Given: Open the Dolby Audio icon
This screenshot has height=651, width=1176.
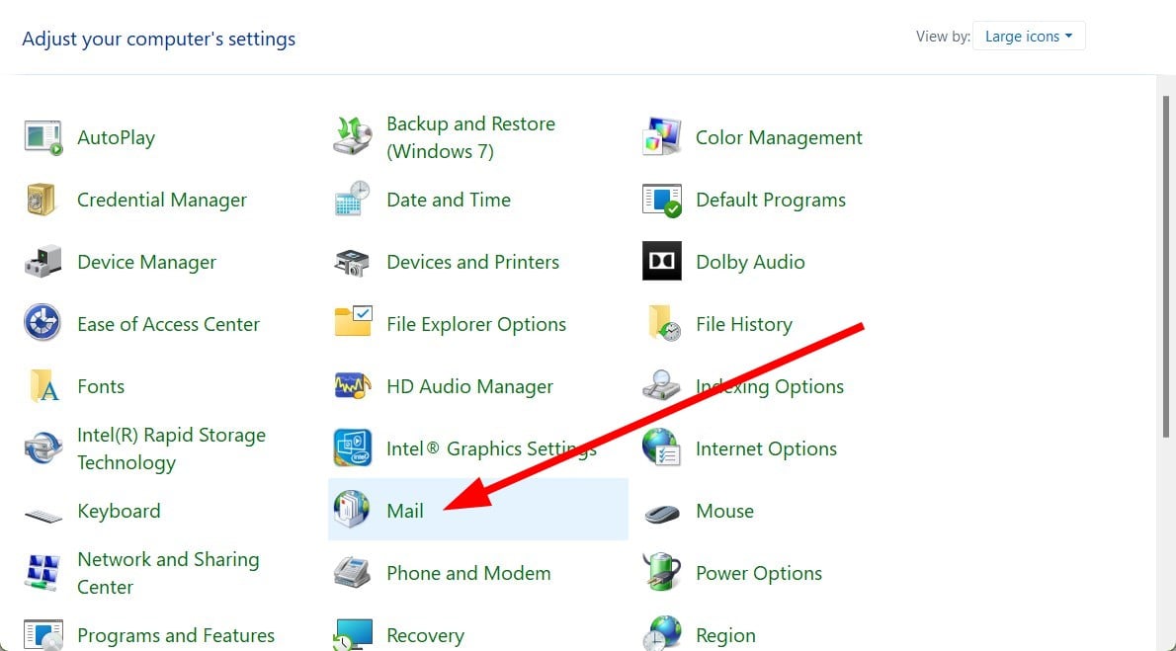Looking at the screenshot, I should point(661,261).
